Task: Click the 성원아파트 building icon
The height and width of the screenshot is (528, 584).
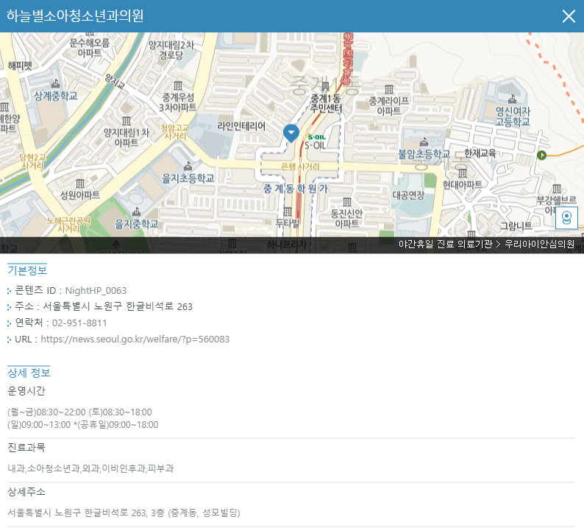Action: (x=80, y=183)
